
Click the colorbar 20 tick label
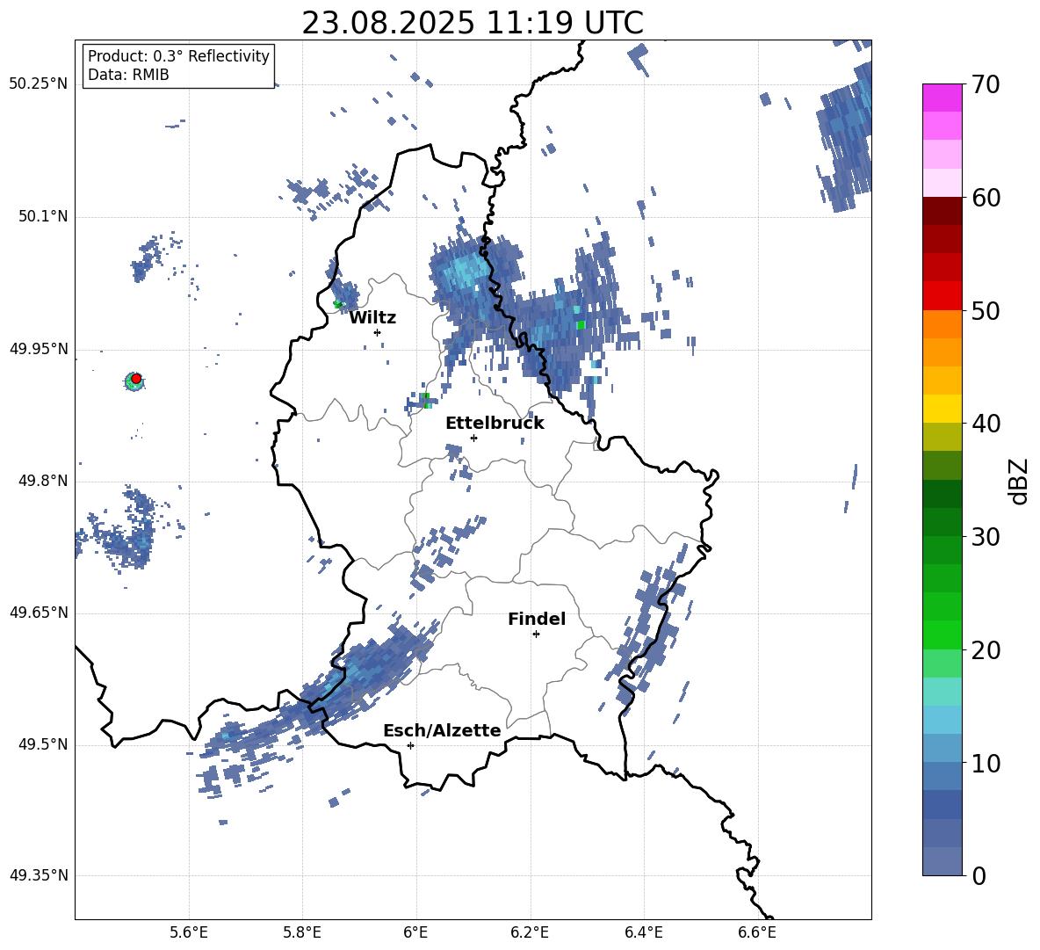pos(986,650)
